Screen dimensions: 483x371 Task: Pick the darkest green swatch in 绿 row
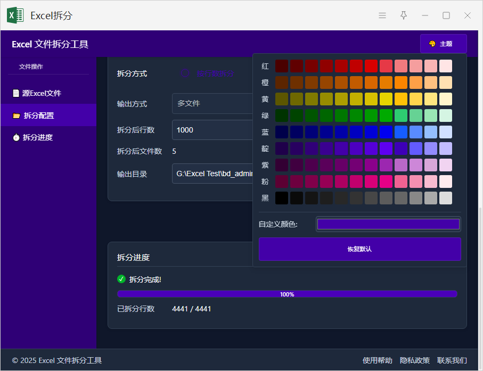(x=282, y=116)
